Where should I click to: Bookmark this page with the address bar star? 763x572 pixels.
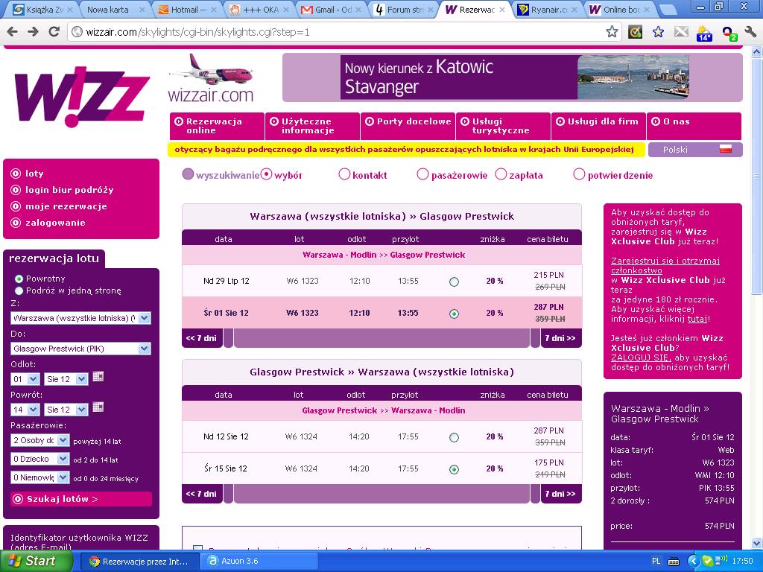click(612, 32)
